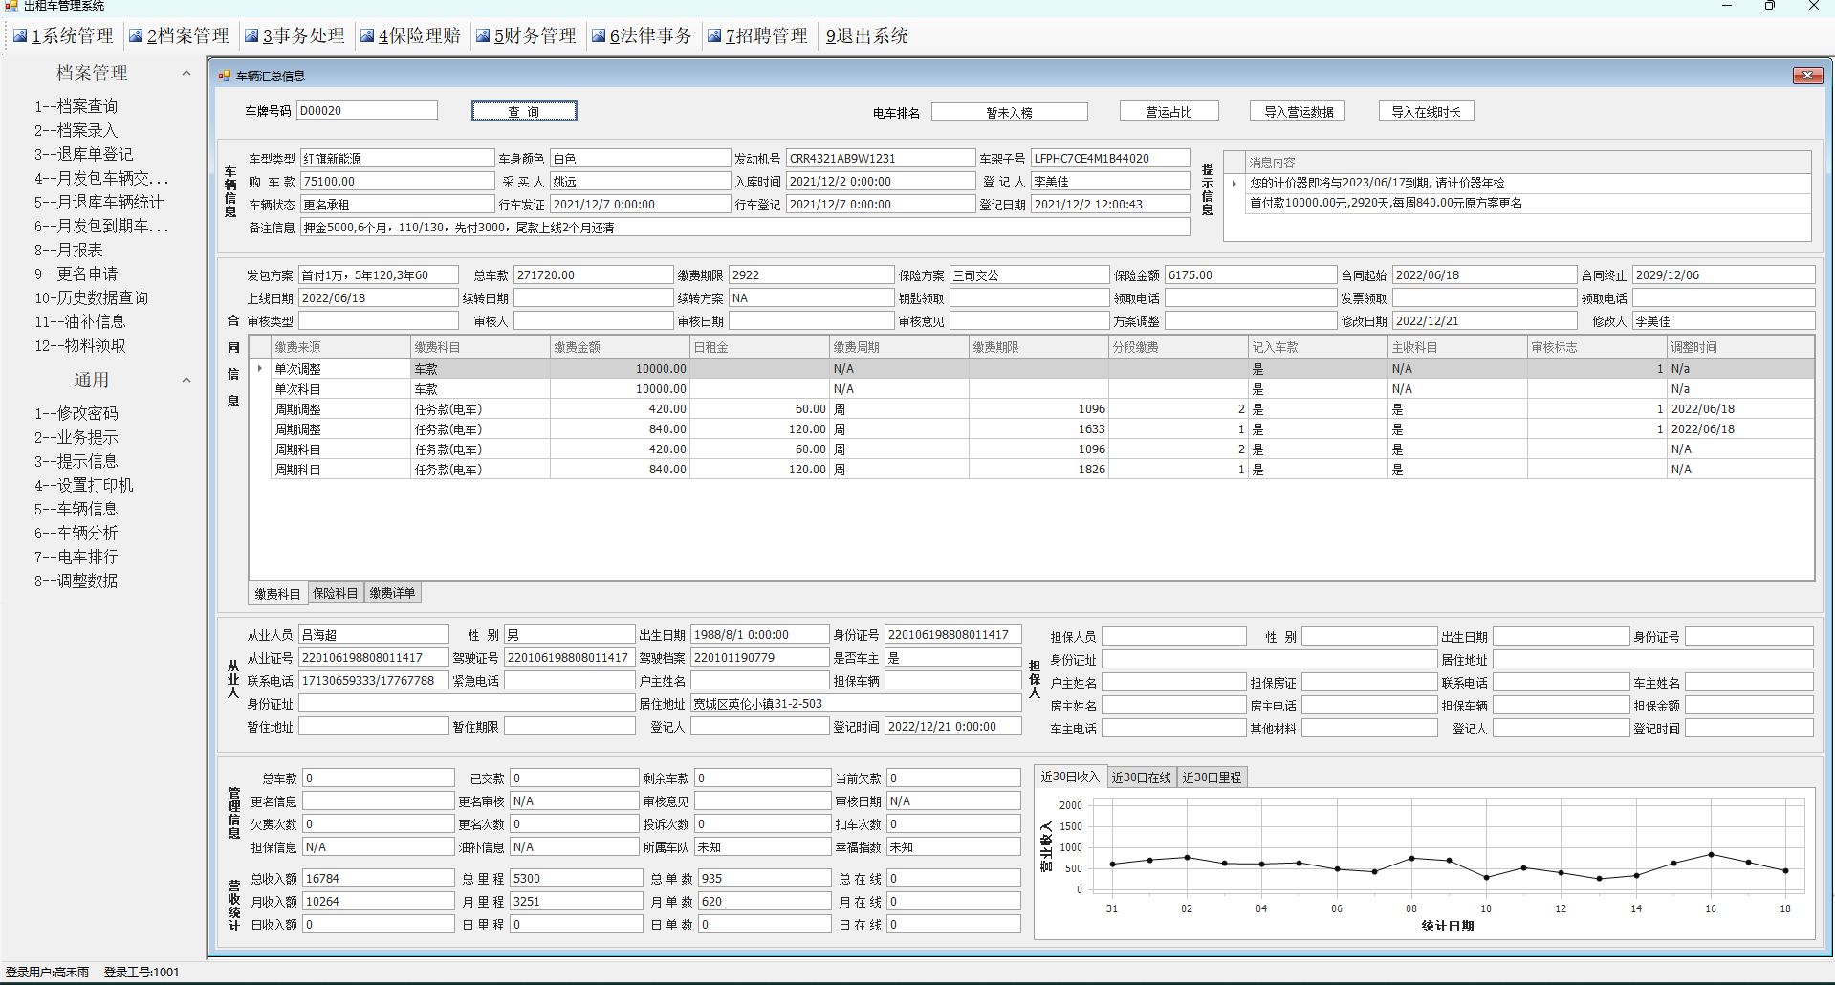The width and height of the screenshot is (1835, 985).
Task: Open 2--业务提示 under 通用
Action: click(x=76, y=437)
